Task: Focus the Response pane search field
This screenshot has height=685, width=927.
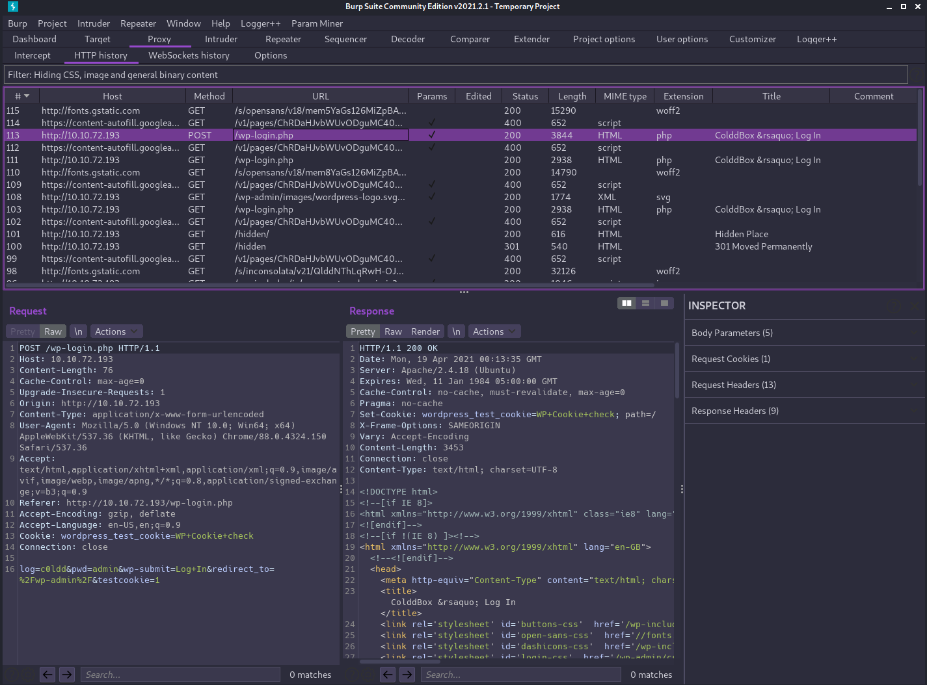Action: click(x=520, y=675)
